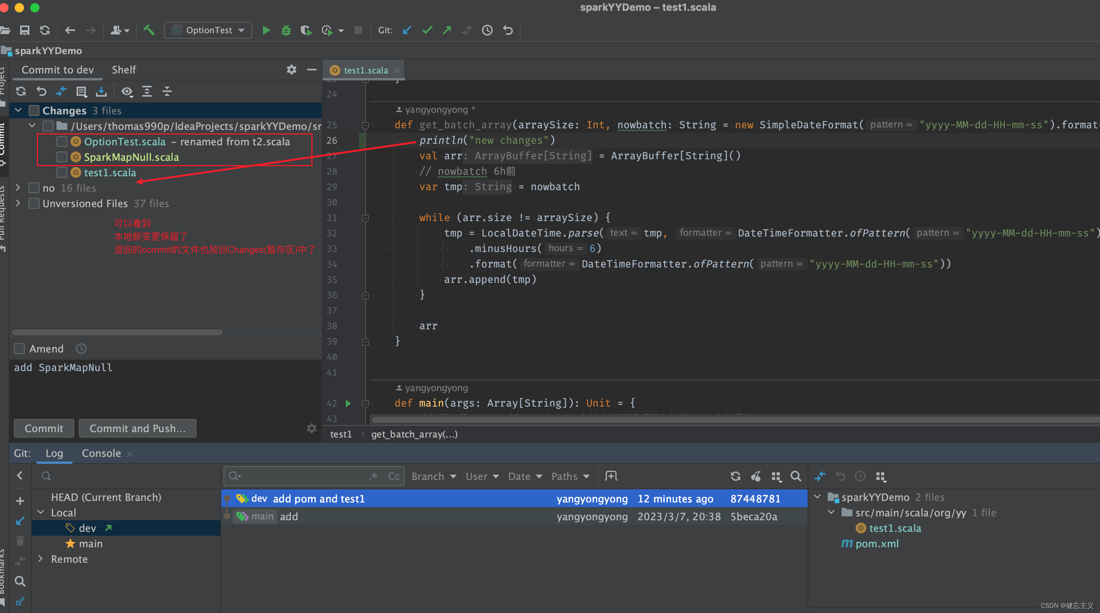1100x613 pixels.
Task: Tick the Changes 3 files checkbox
Action: click(34, 111)
